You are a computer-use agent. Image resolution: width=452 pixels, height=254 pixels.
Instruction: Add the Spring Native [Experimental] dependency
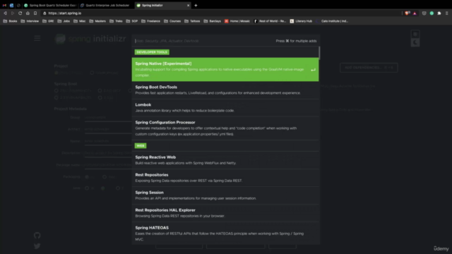(225, 69)
